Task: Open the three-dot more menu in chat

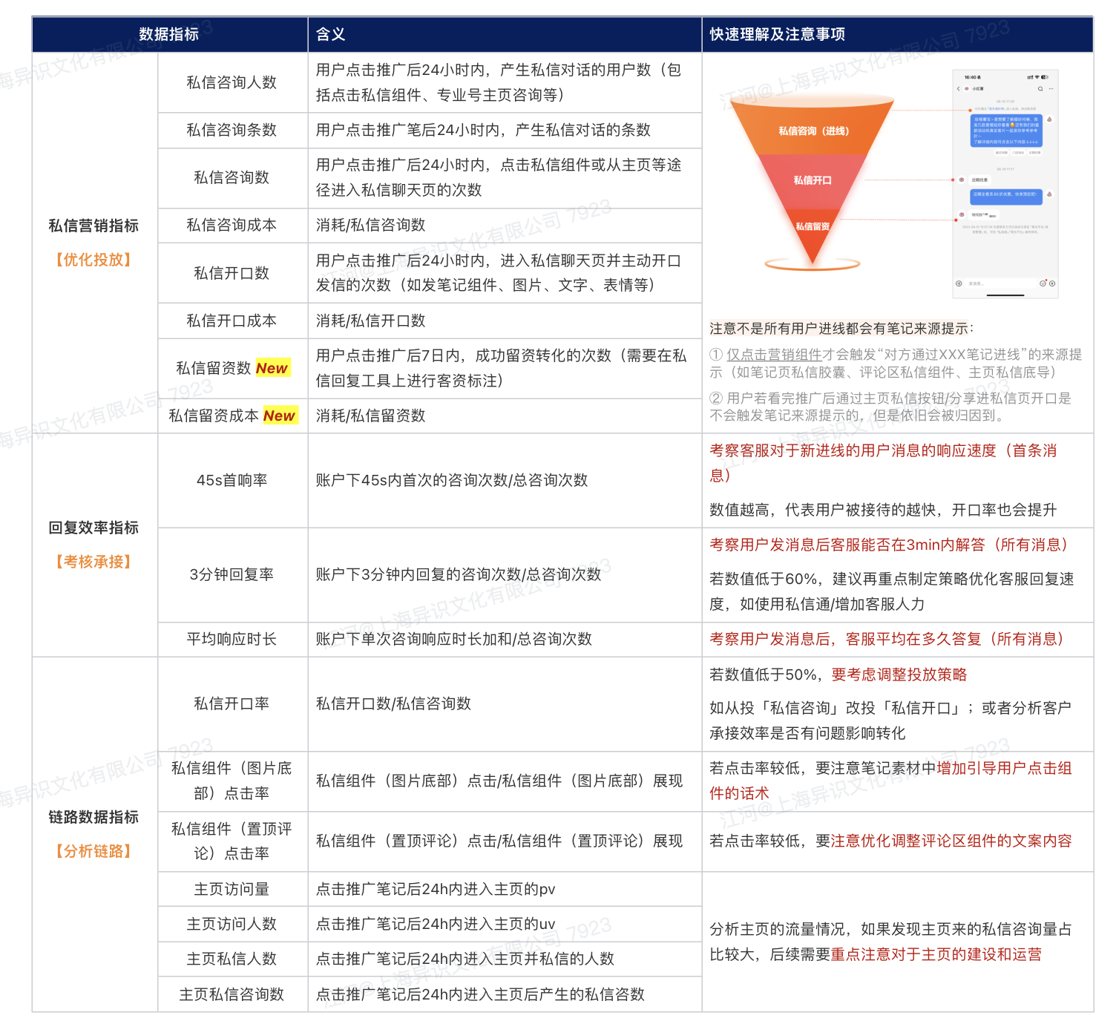Action: click(x=1051, y=88)
